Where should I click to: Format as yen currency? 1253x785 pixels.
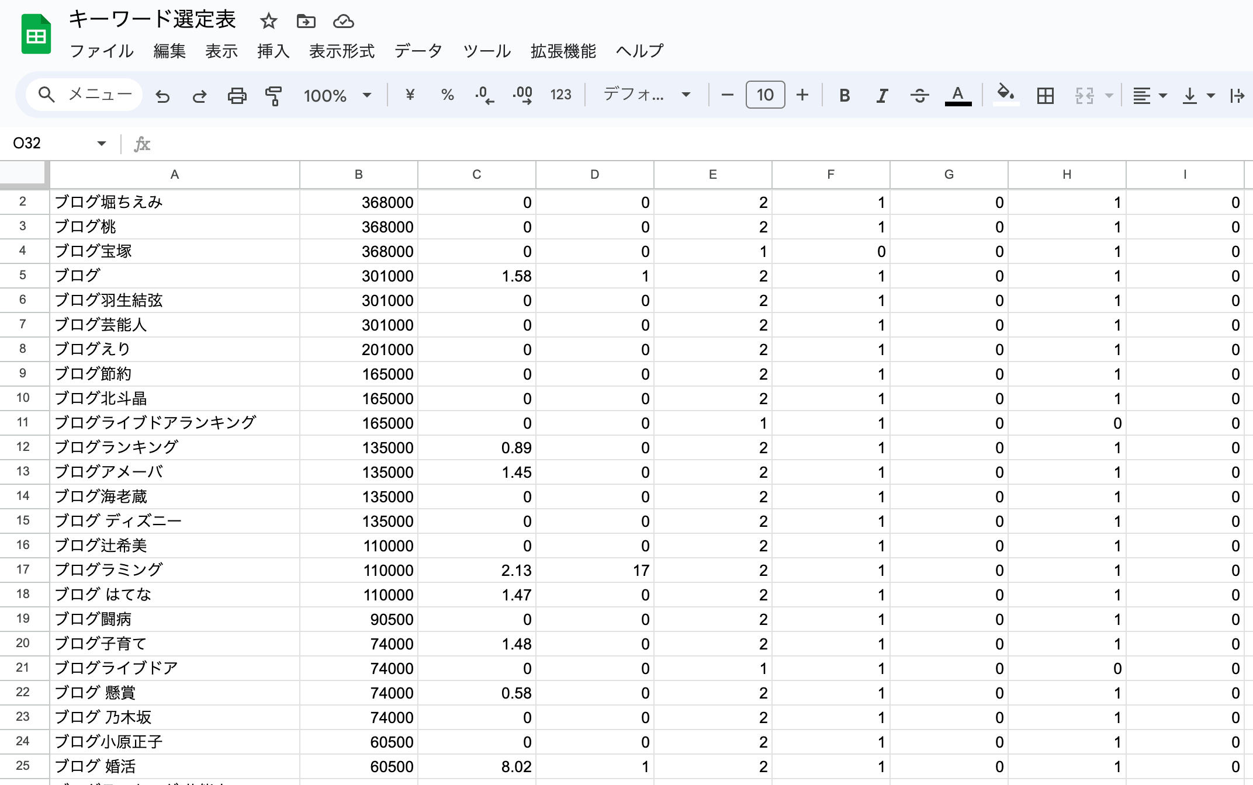tap(410, 95)
